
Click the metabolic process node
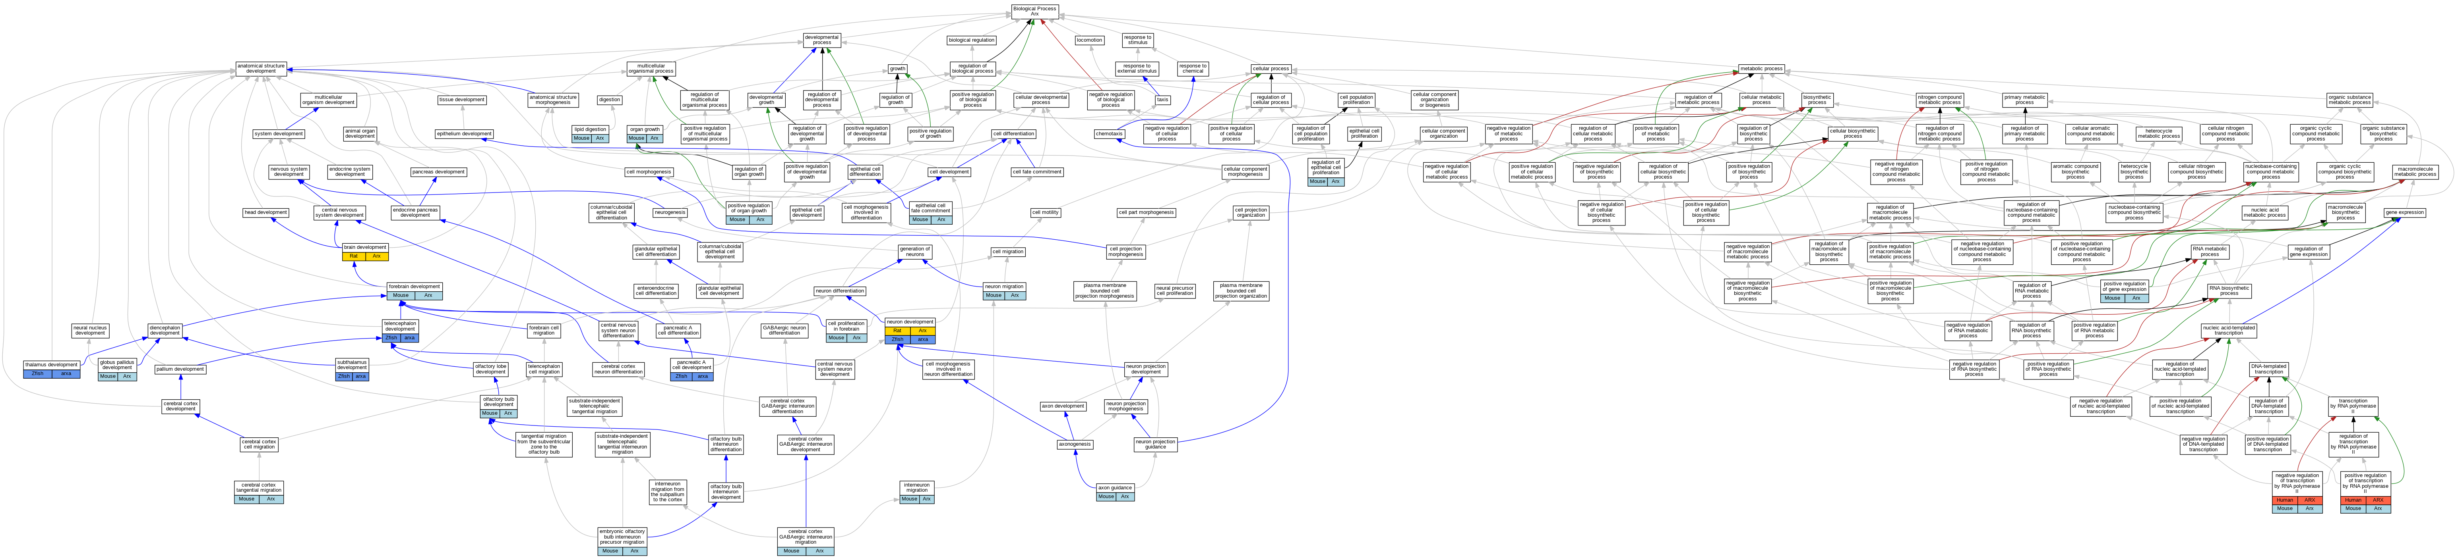click(1761, 69)
